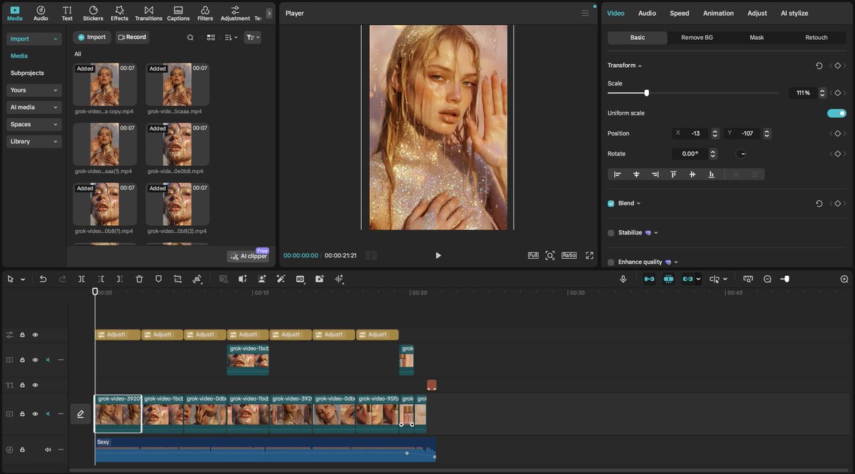Image resolution: width=855 pixels, height=474 pixels.
Task: Open the Stickers panel
Action: (x=93, y=13)
